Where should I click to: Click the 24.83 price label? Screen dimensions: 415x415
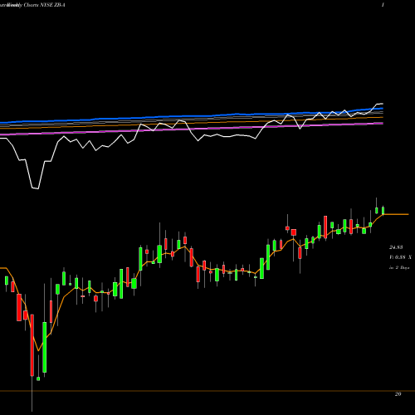click(x=396, y=247)
